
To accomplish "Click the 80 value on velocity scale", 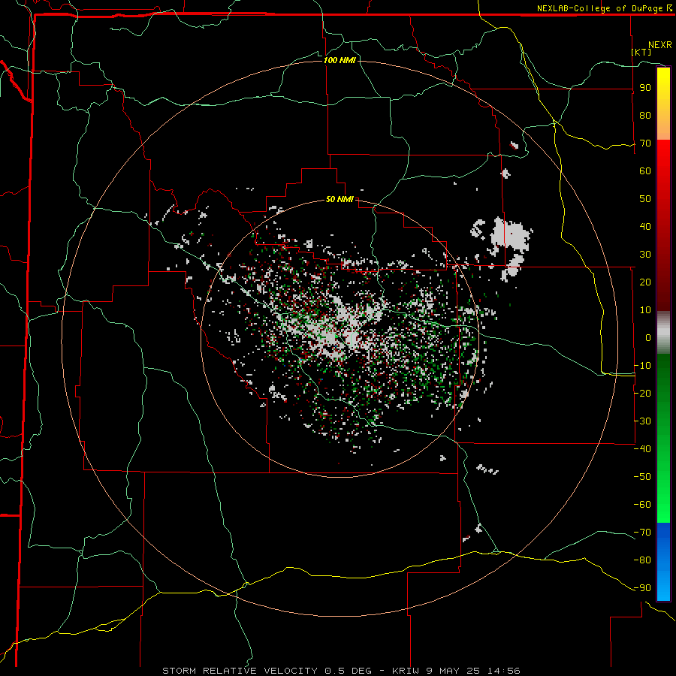I will 645,116.
